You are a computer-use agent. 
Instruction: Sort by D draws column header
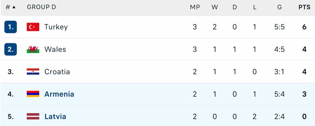[x=235, y=7]
